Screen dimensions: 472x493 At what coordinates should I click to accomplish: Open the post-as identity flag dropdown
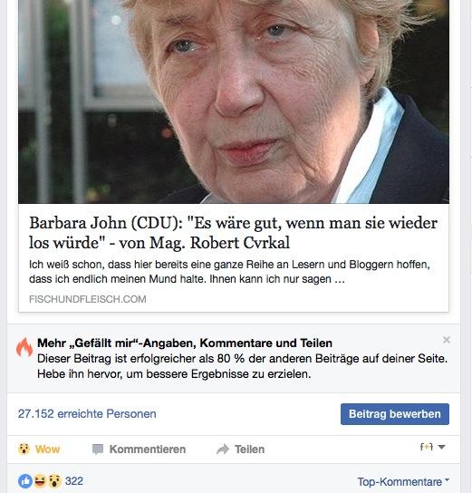click(433, 447)
